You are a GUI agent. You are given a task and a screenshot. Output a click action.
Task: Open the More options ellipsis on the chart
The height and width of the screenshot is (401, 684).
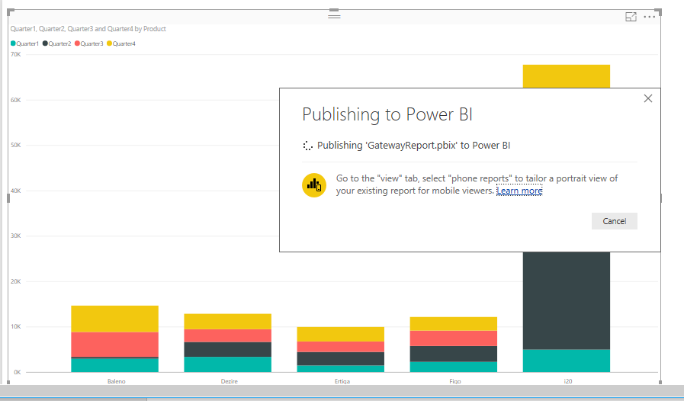(x=650, y=17)
